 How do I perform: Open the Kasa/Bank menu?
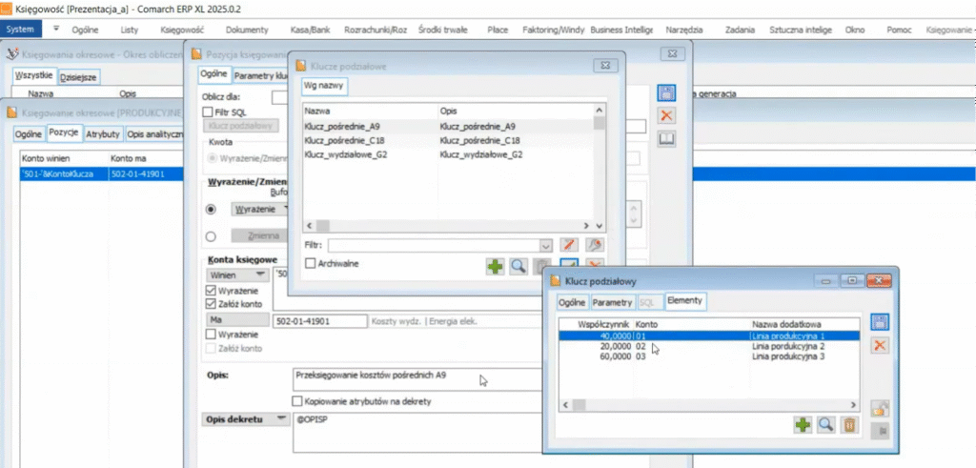[310, 30]
